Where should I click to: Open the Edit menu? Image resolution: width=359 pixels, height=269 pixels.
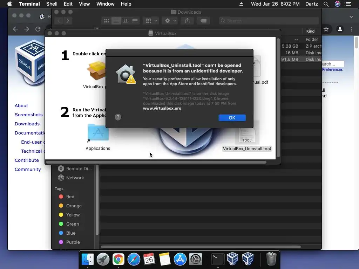68,4
